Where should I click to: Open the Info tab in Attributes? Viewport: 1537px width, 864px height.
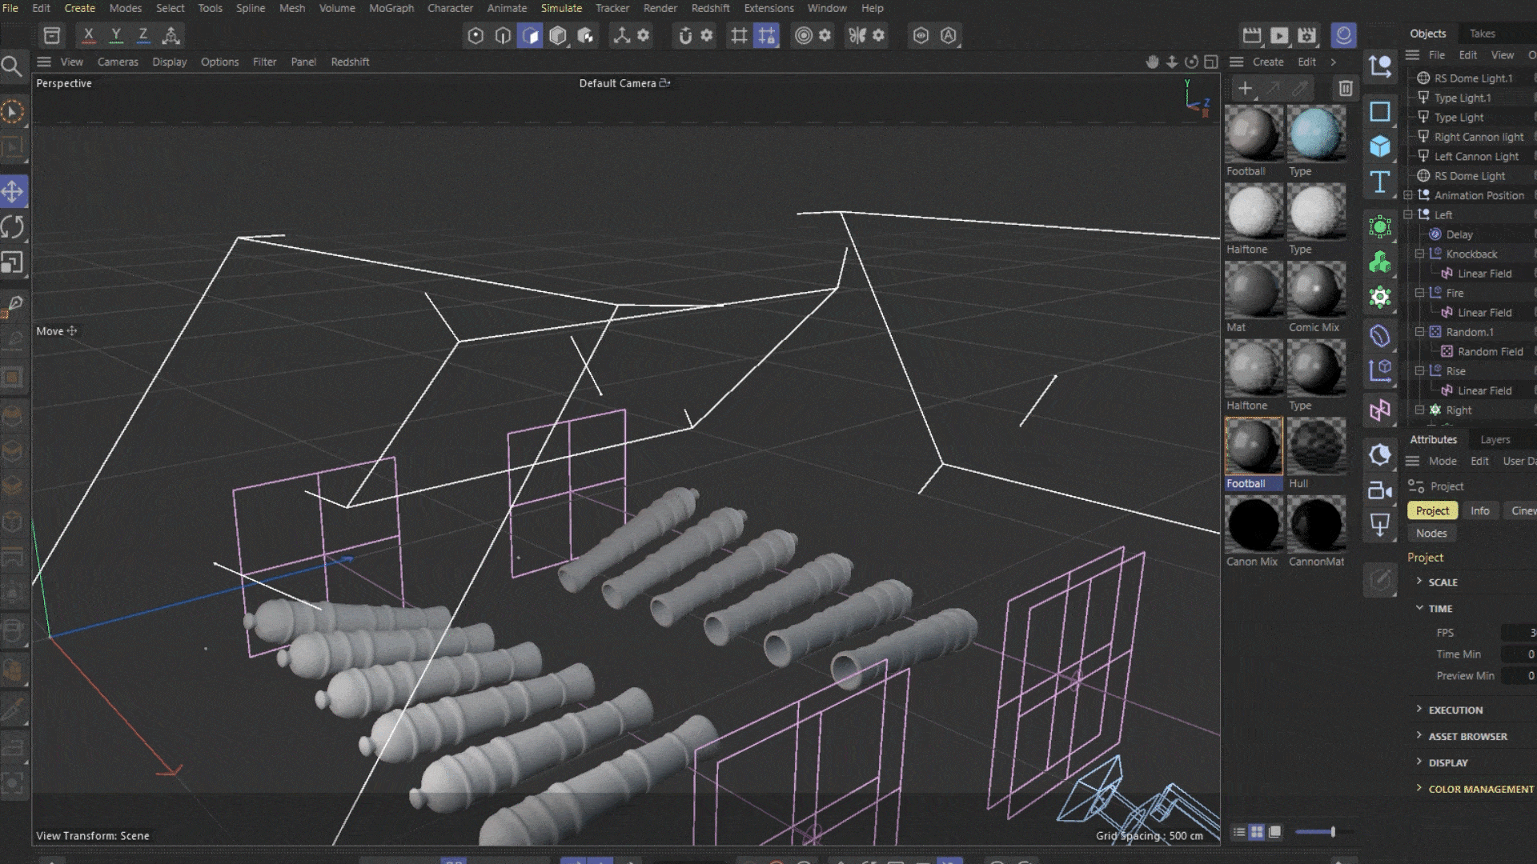(x=1479, y=510)
